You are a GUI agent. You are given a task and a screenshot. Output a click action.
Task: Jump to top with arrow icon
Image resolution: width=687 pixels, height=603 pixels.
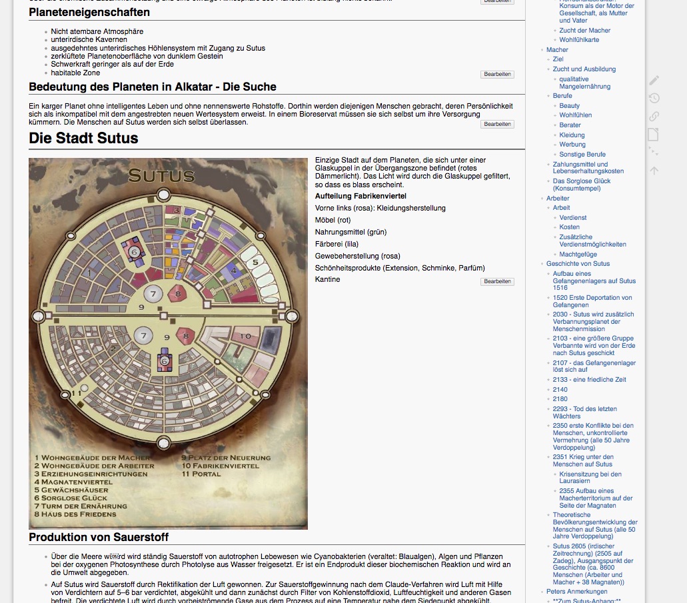coord(654,171)
